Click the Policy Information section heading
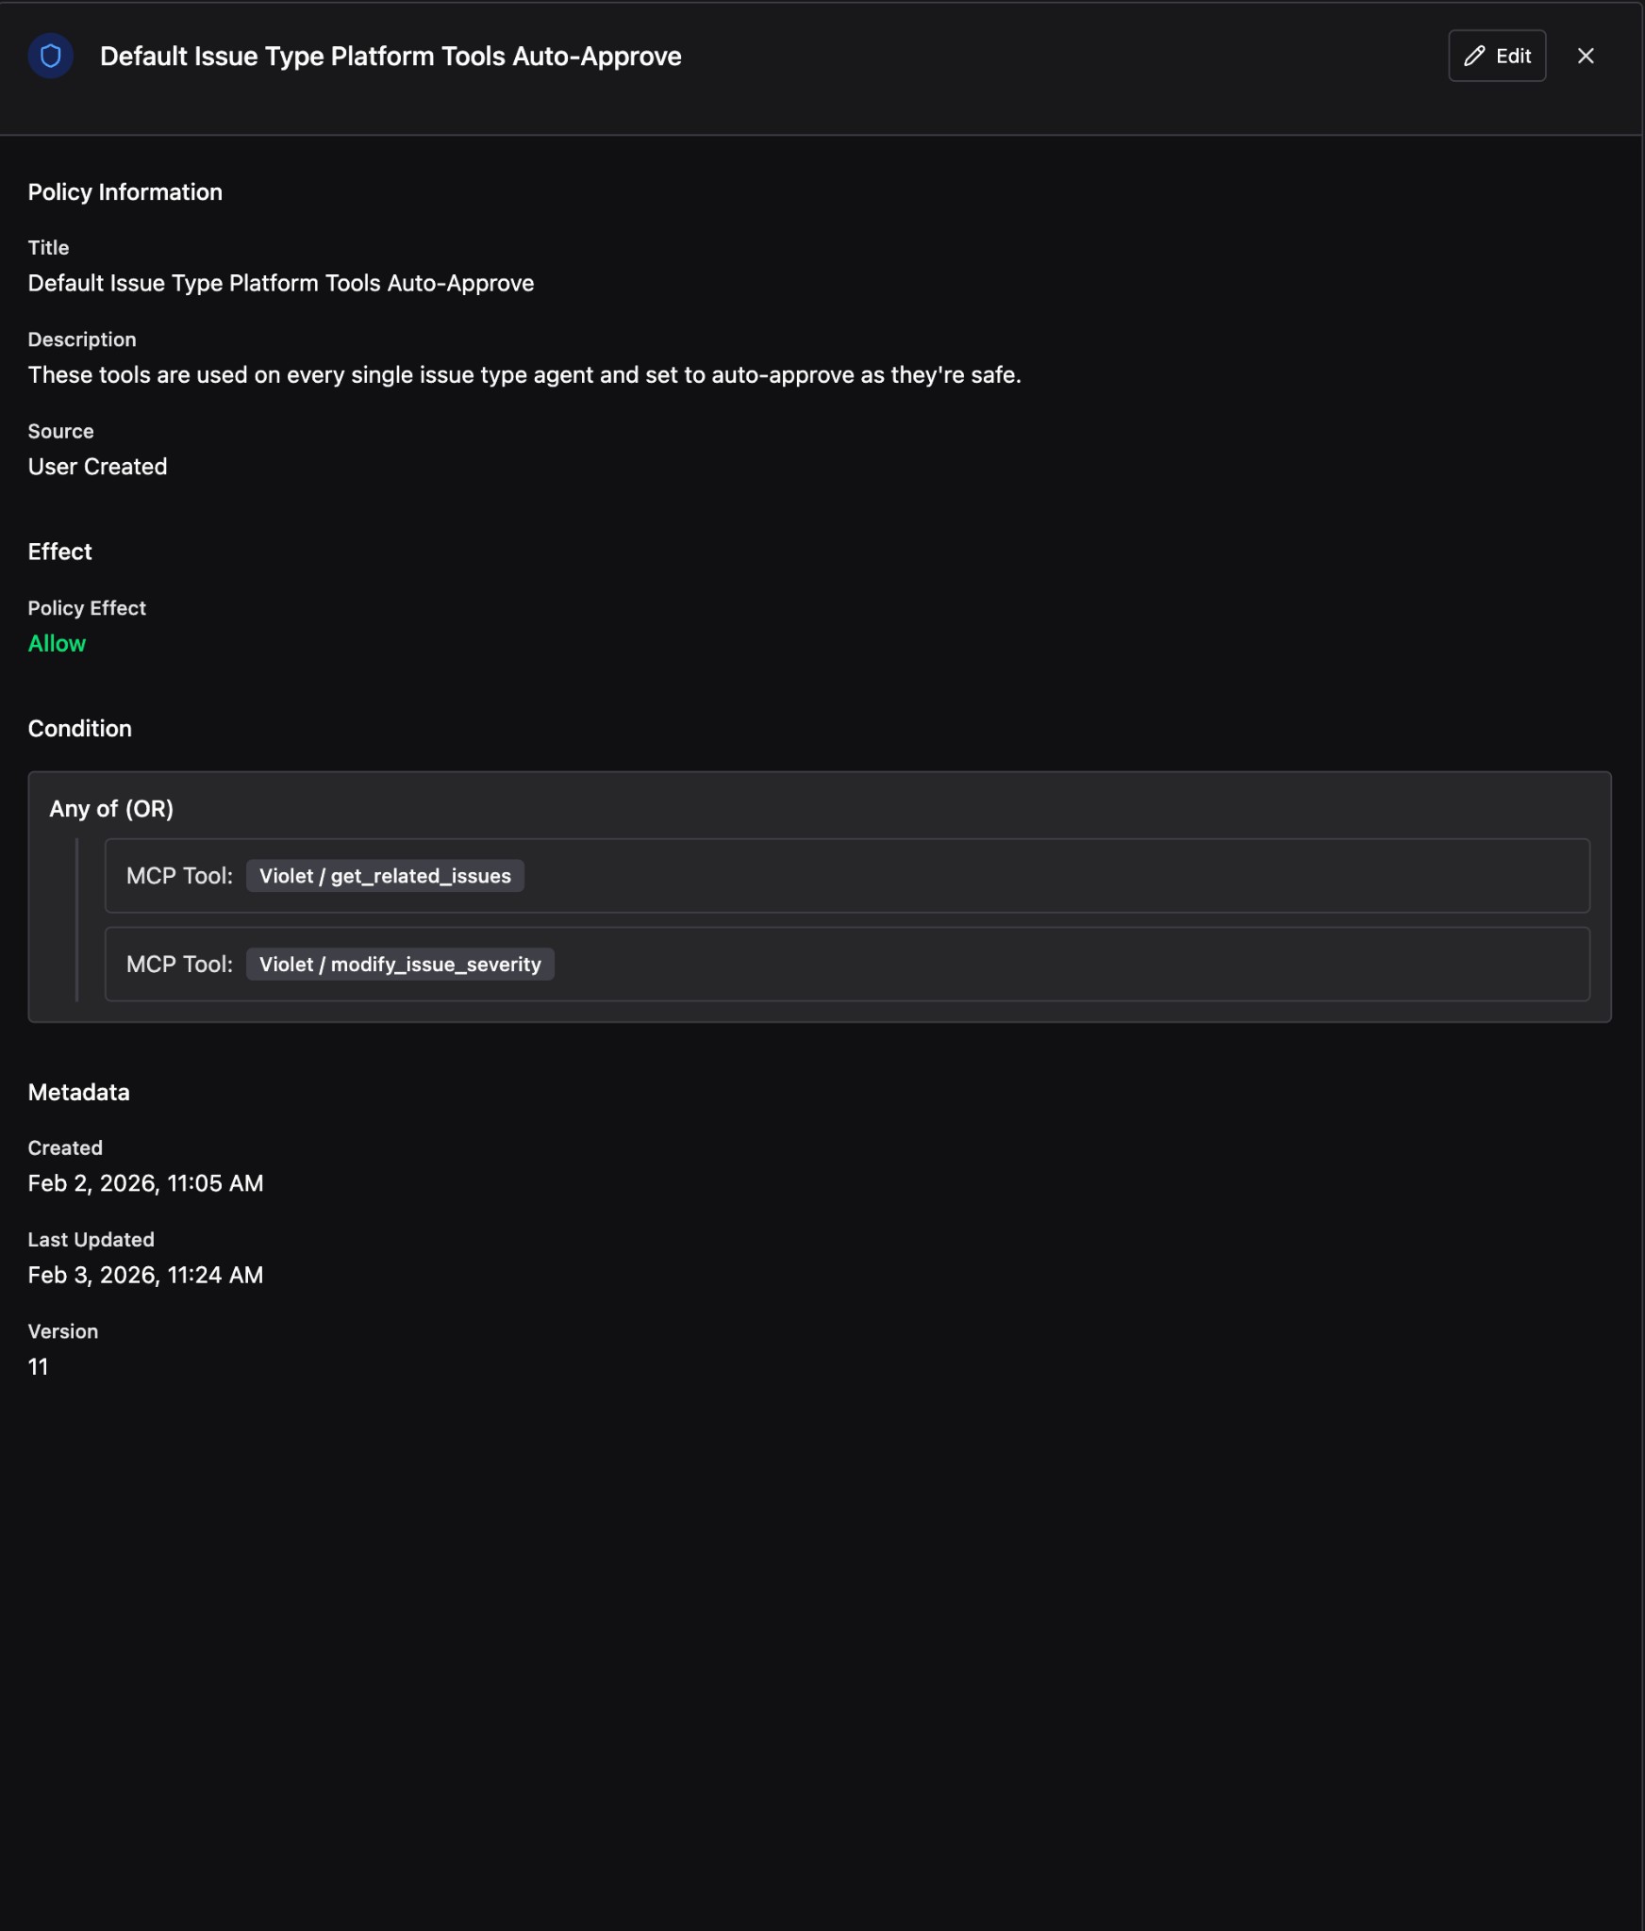Screen dimensions: 1645x1931 point(125,192)
